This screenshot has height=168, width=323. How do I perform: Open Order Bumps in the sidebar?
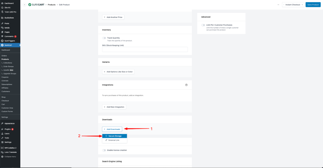click(x=9, y=66)
